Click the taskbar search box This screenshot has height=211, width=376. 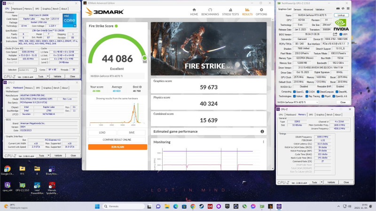click(x=124, y=206)
